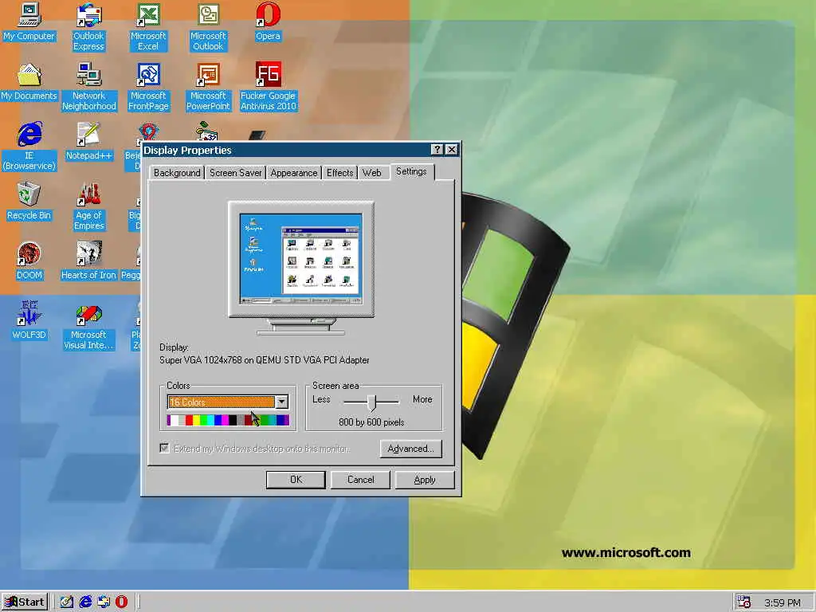Click the 16 color palette strip

[x=228, y=421]
